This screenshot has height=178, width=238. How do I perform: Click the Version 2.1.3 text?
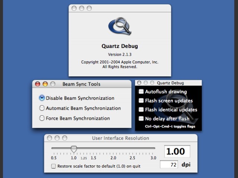(120, 55)
